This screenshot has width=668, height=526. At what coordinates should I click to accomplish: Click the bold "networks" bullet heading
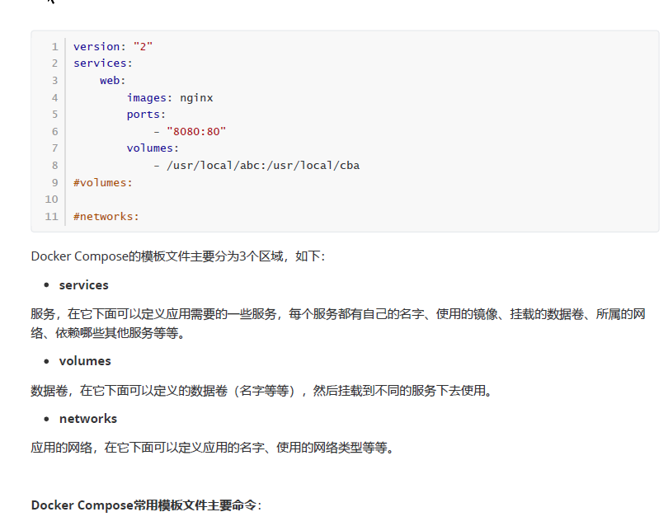[87, 418]
